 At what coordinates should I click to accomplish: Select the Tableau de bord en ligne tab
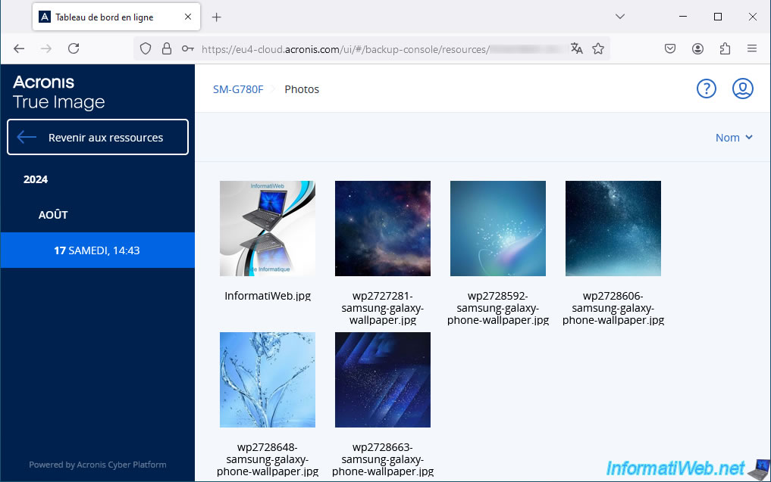[117, 17]
